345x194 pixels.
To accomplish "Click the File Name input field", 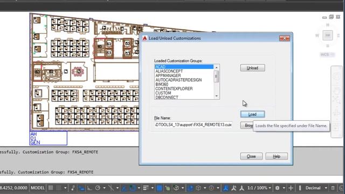I will point(193,125).
